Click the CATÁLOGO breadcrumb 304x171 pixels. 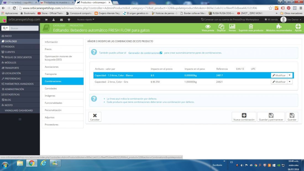(x=59, y=26)
